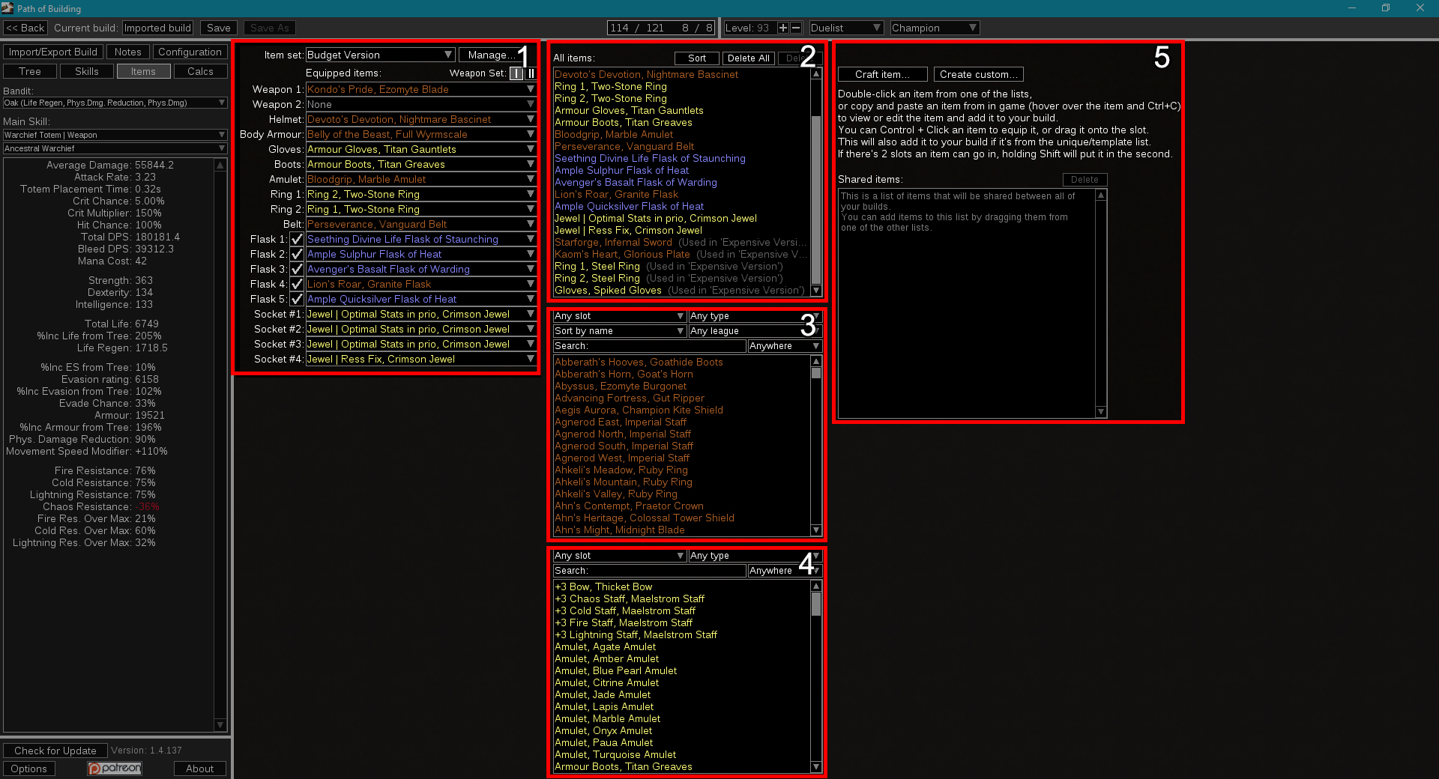Click Delete All items button
Image resolution: width=1439 pixels, height=779 pixels.
tap(748, 58)
